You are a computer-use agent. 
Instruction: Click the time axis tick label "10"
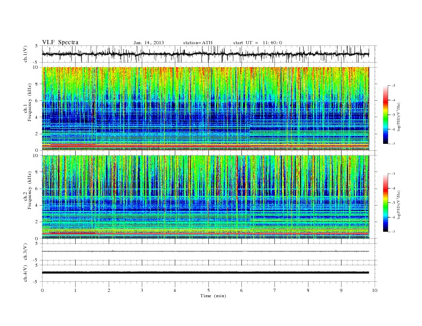(375, 290)
